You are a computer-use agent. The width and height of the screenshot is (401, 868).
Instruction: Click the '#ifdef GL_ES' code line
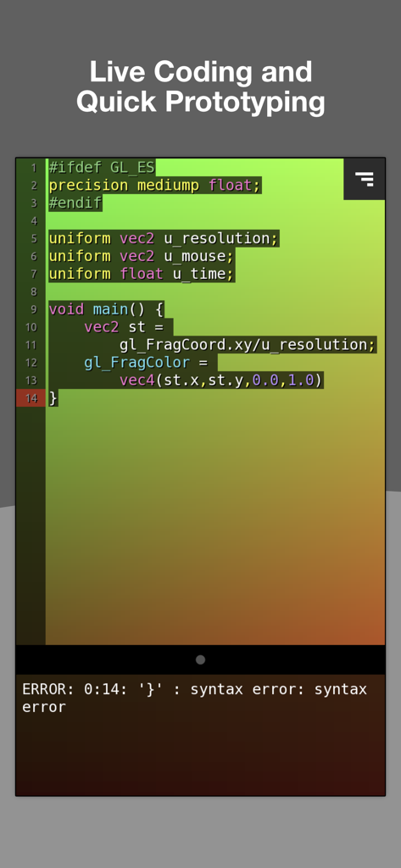(x=102, y=167)
